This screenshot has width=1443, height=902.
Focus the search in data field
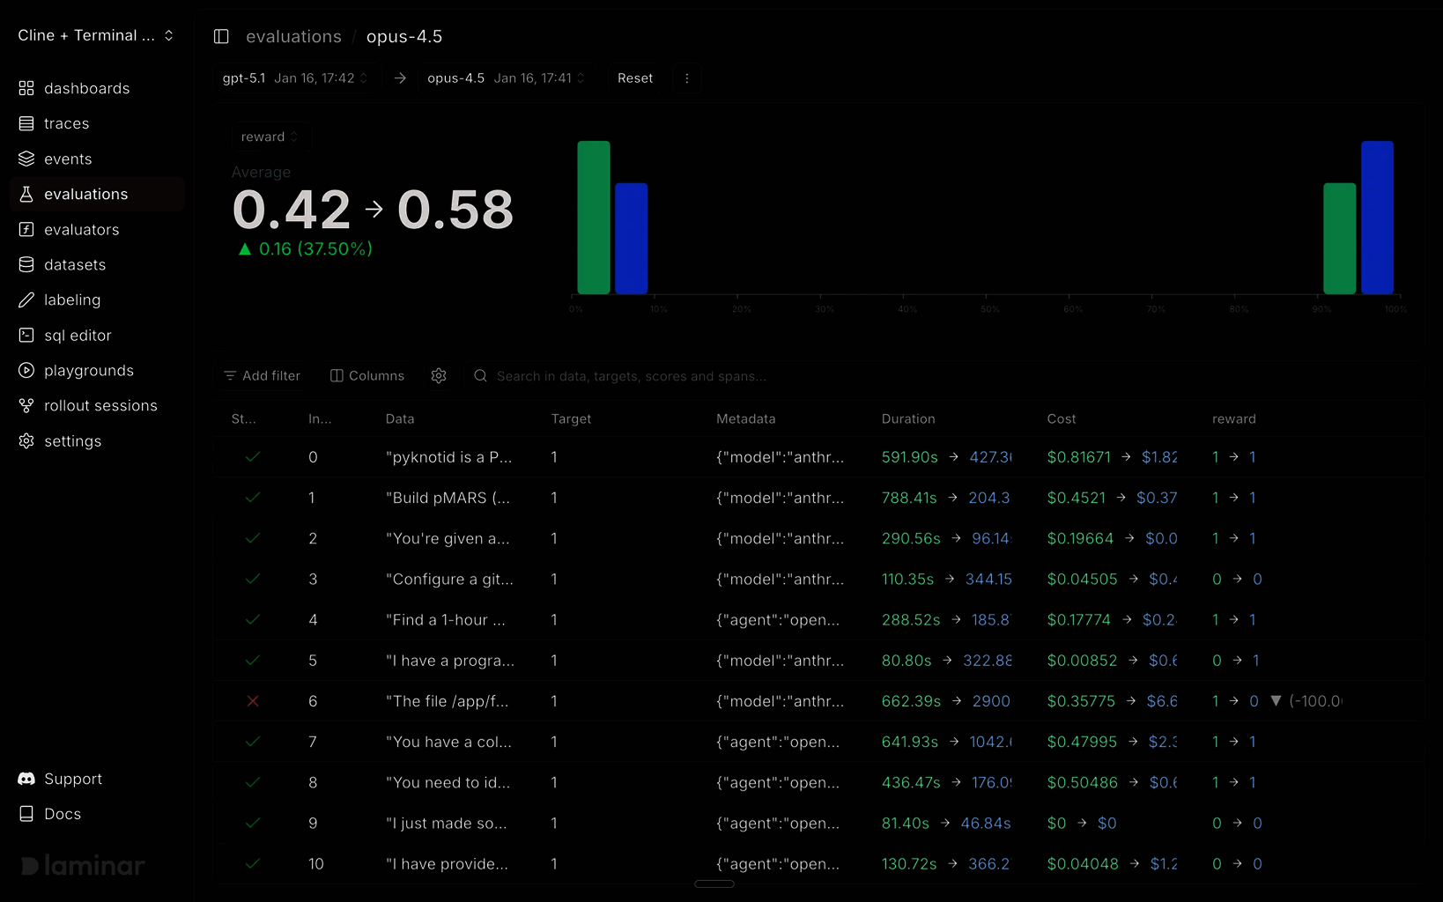(631, 376)
